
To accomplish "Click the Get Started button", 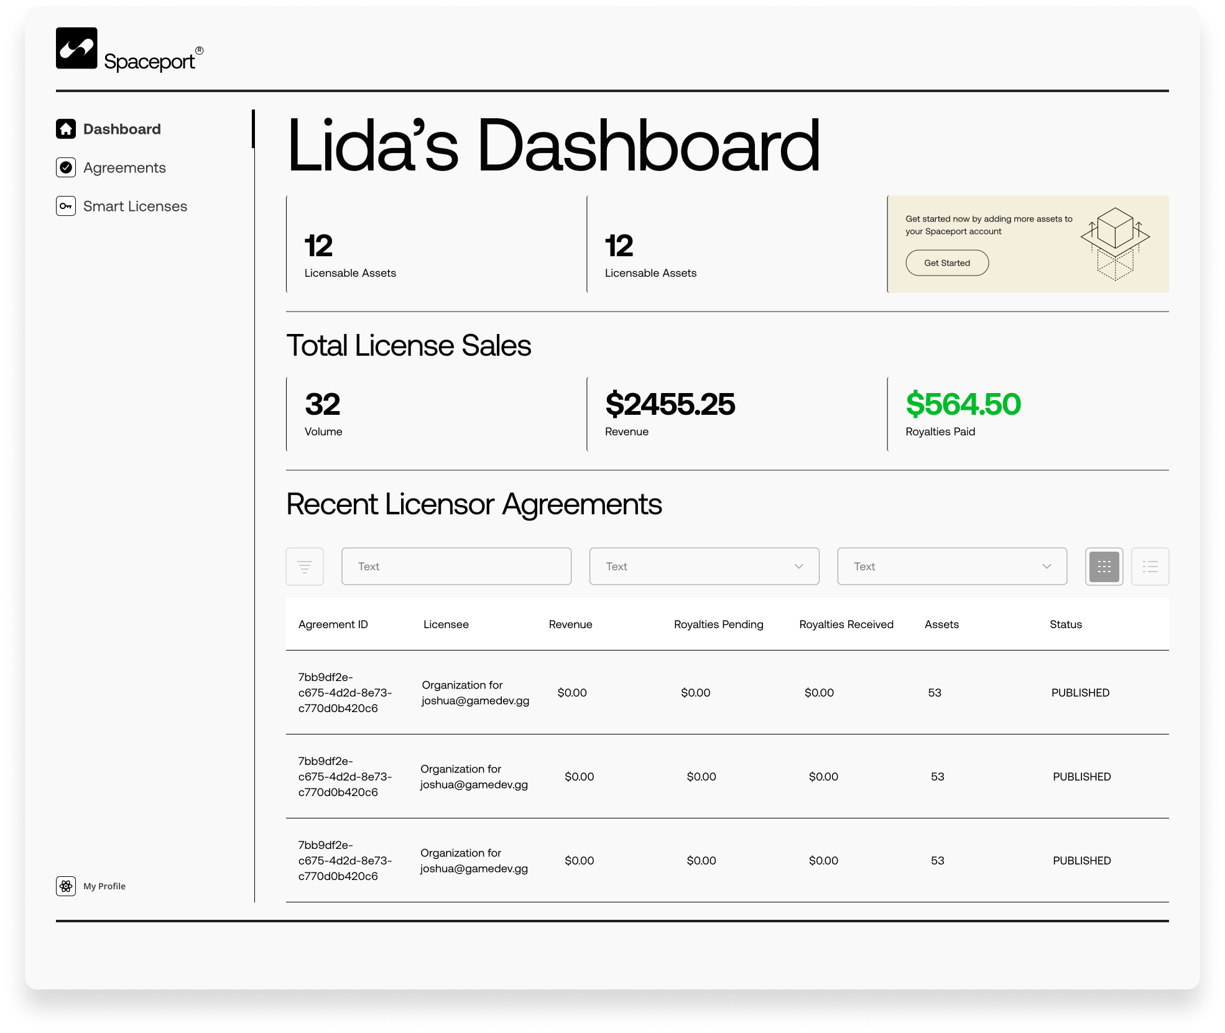I will coord(947,262).
